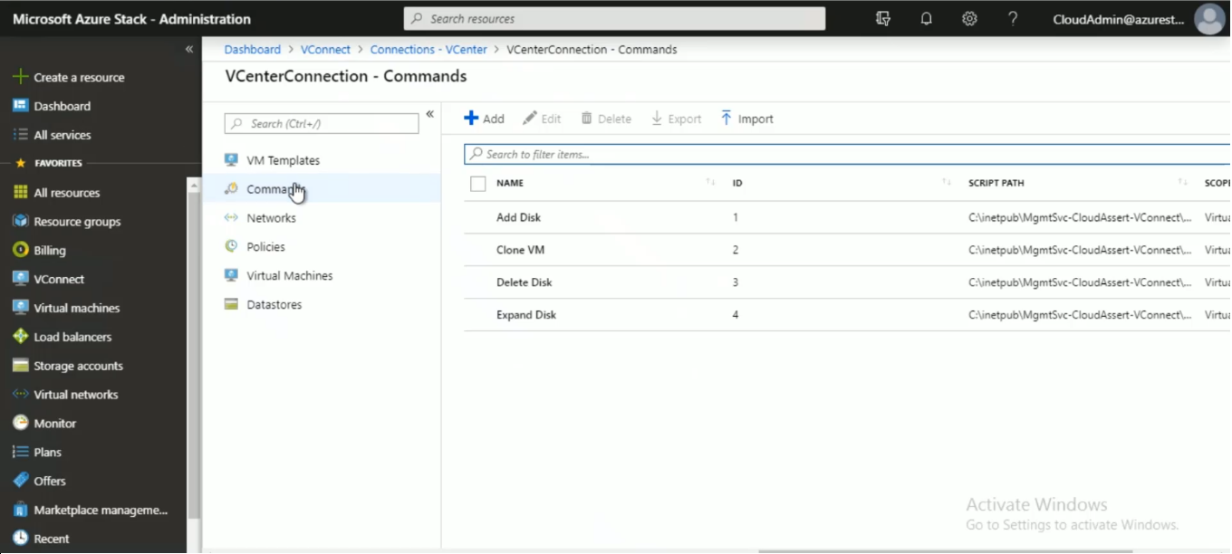This screenshot has height=554, width=1232.
Task: Click the Recent clock icon
Action: tap(20, 539)
